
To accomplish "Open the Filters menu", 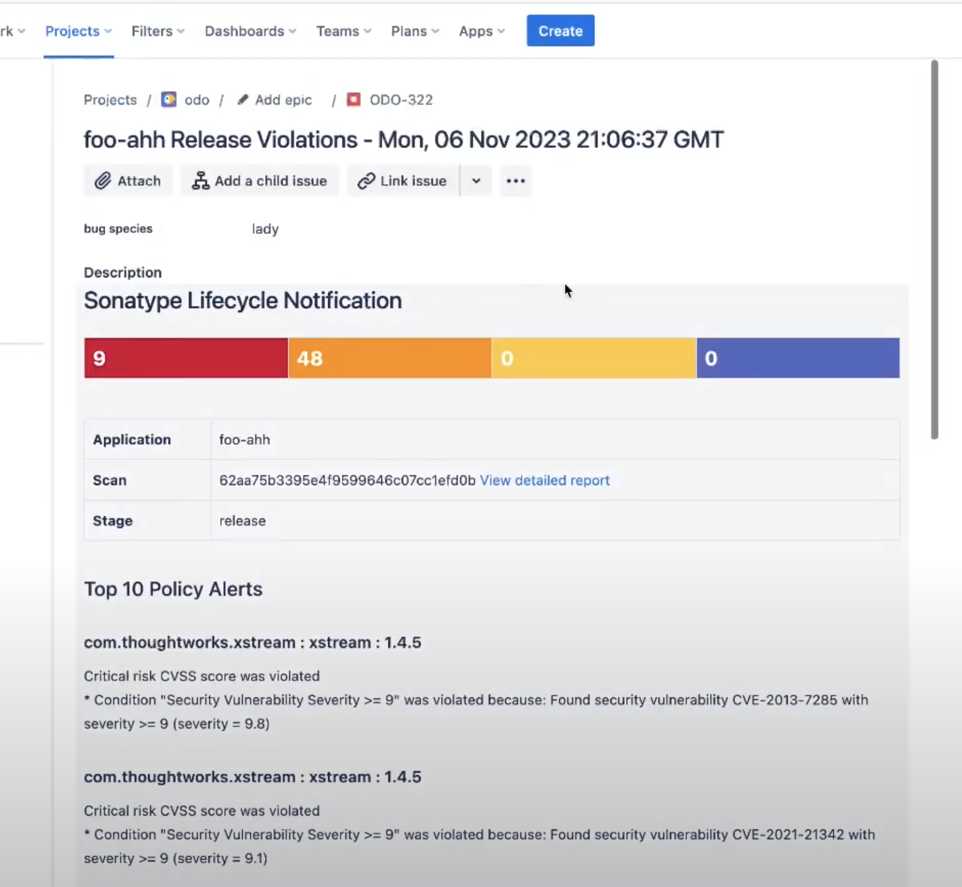I will tap(158, 31).
